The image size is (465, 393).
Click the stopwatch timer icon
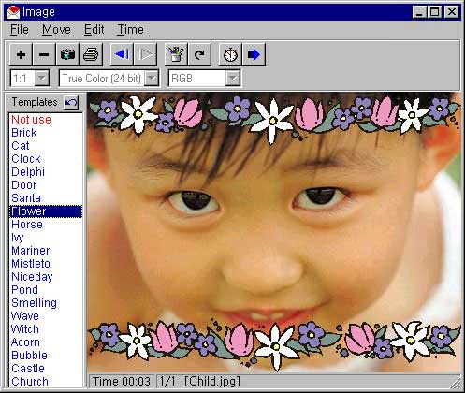pos(230,54)
